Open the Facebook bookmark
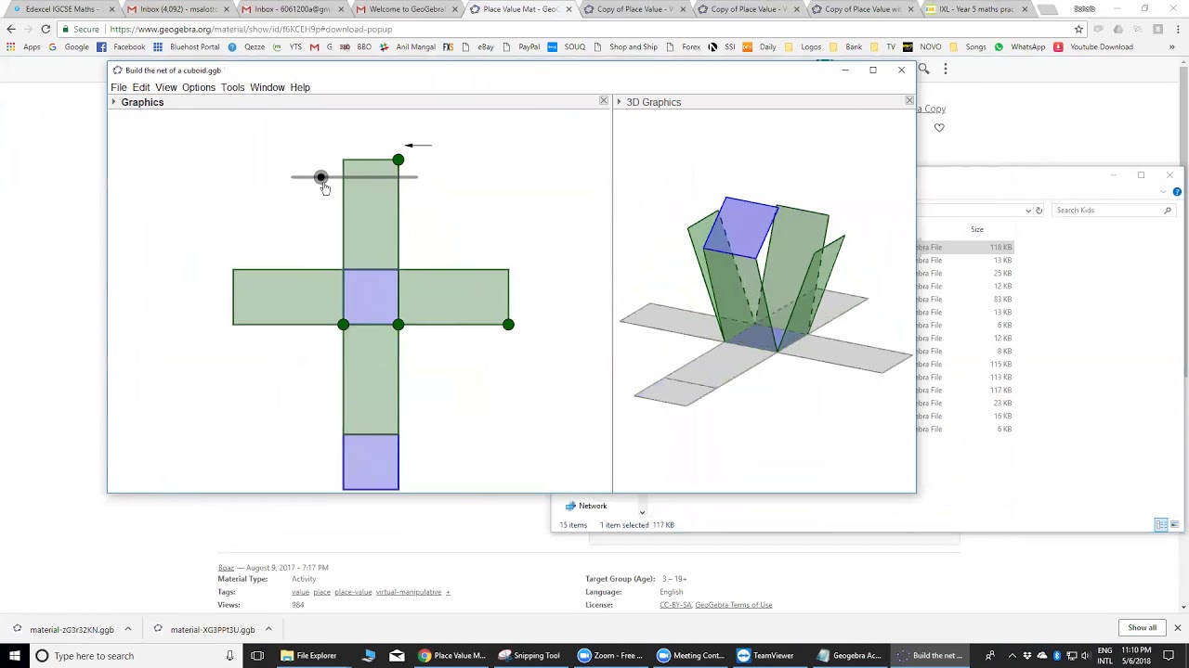The width and height of the screenshot is (1189, 668). (122, 46)
